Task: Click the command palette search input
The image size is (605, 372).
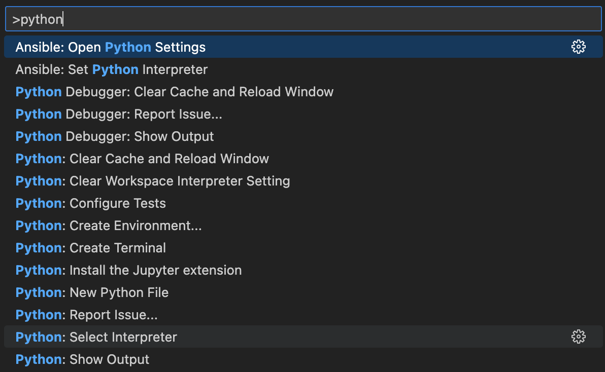Action: 305,20
